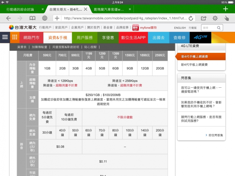235x176 pixels.
Task: Open 數位生活APP nav menu
Action: point(133,37)
